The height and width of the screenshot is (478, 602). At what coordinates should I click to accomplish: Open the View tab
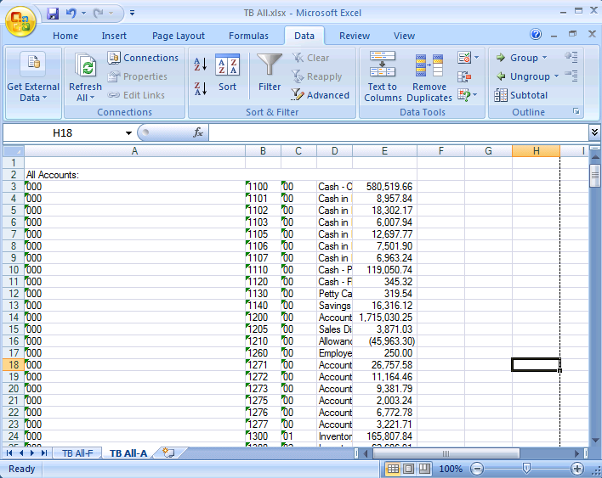[x=404, y=36]
